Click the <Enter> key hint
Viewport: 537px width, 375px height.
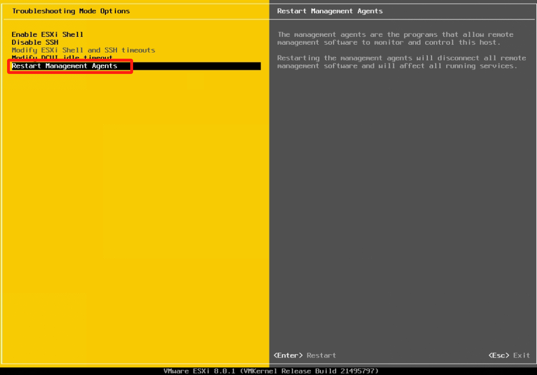click(288, 355)
